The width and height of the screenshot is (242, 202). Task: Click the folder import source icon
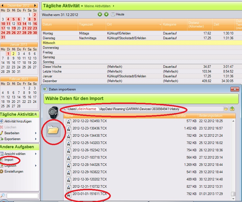click(53, 130)
